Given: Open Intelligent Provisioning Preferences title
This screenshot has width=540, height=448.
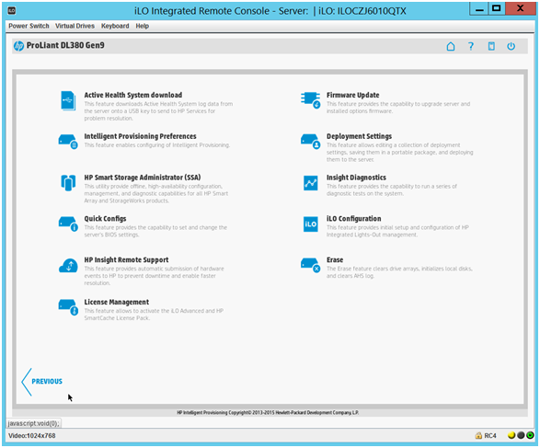Looking at the screenshot, I should pyautogui.click(x=140, y=136).
